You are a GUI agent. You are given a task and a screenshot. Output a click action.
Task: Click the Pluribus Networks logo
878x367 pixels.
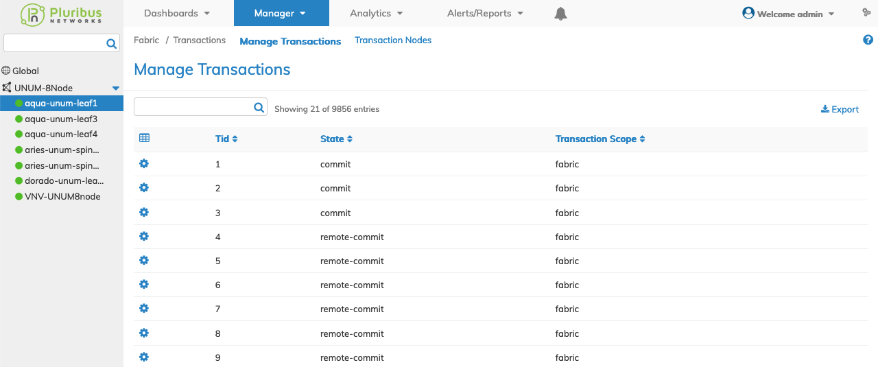[x=62, y=14]
